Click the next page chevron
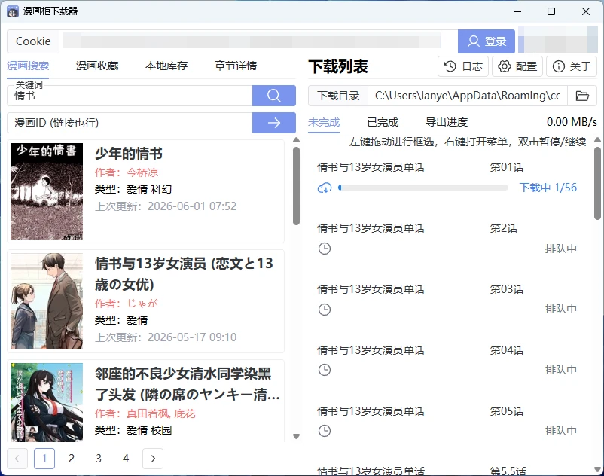This screenshot has width=604, height=476. pyautogui.click(x=153, y=459)
